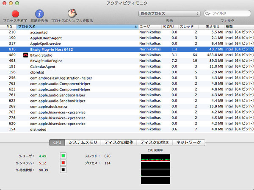Image resolution: width=254 pixels, height=190 pixels.
Task: Sort by the % CPU column header
Action: pyautogui.click(x=170, y=27)
